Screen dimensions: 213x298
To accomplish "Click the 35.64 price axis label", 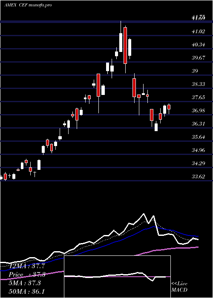I will 199,137.
